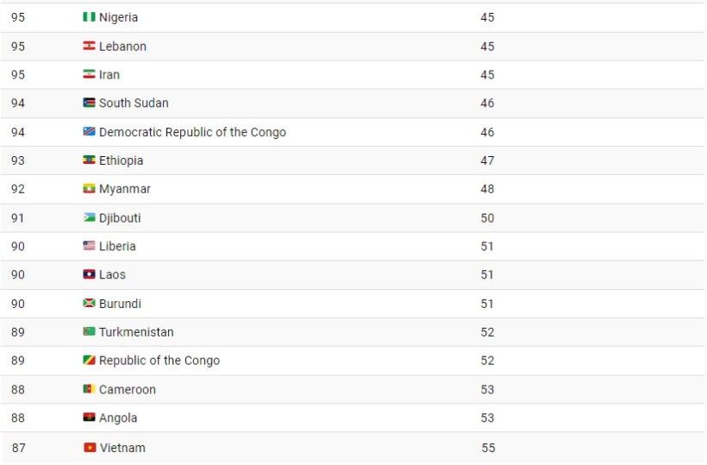This screenshot has height=465, width=707.
Task: Click rank 93 in Ethiopia's row
Action: coord(17,160)
